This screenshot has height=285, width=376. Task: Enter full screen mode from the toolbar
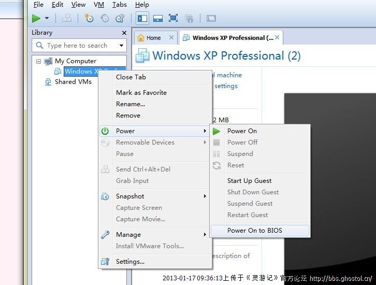coord(173,18)
